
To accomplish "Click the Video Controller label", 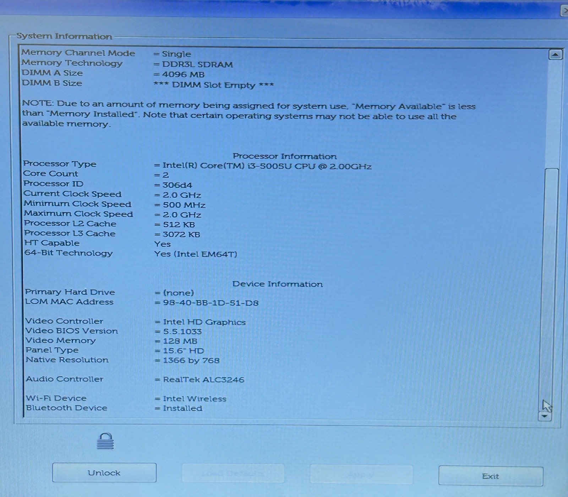I will click(x=64, y=321).
